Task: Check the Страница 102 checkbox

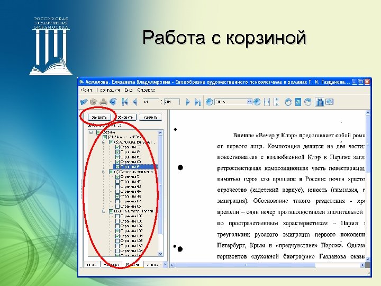Action: [x=117, y=226]
